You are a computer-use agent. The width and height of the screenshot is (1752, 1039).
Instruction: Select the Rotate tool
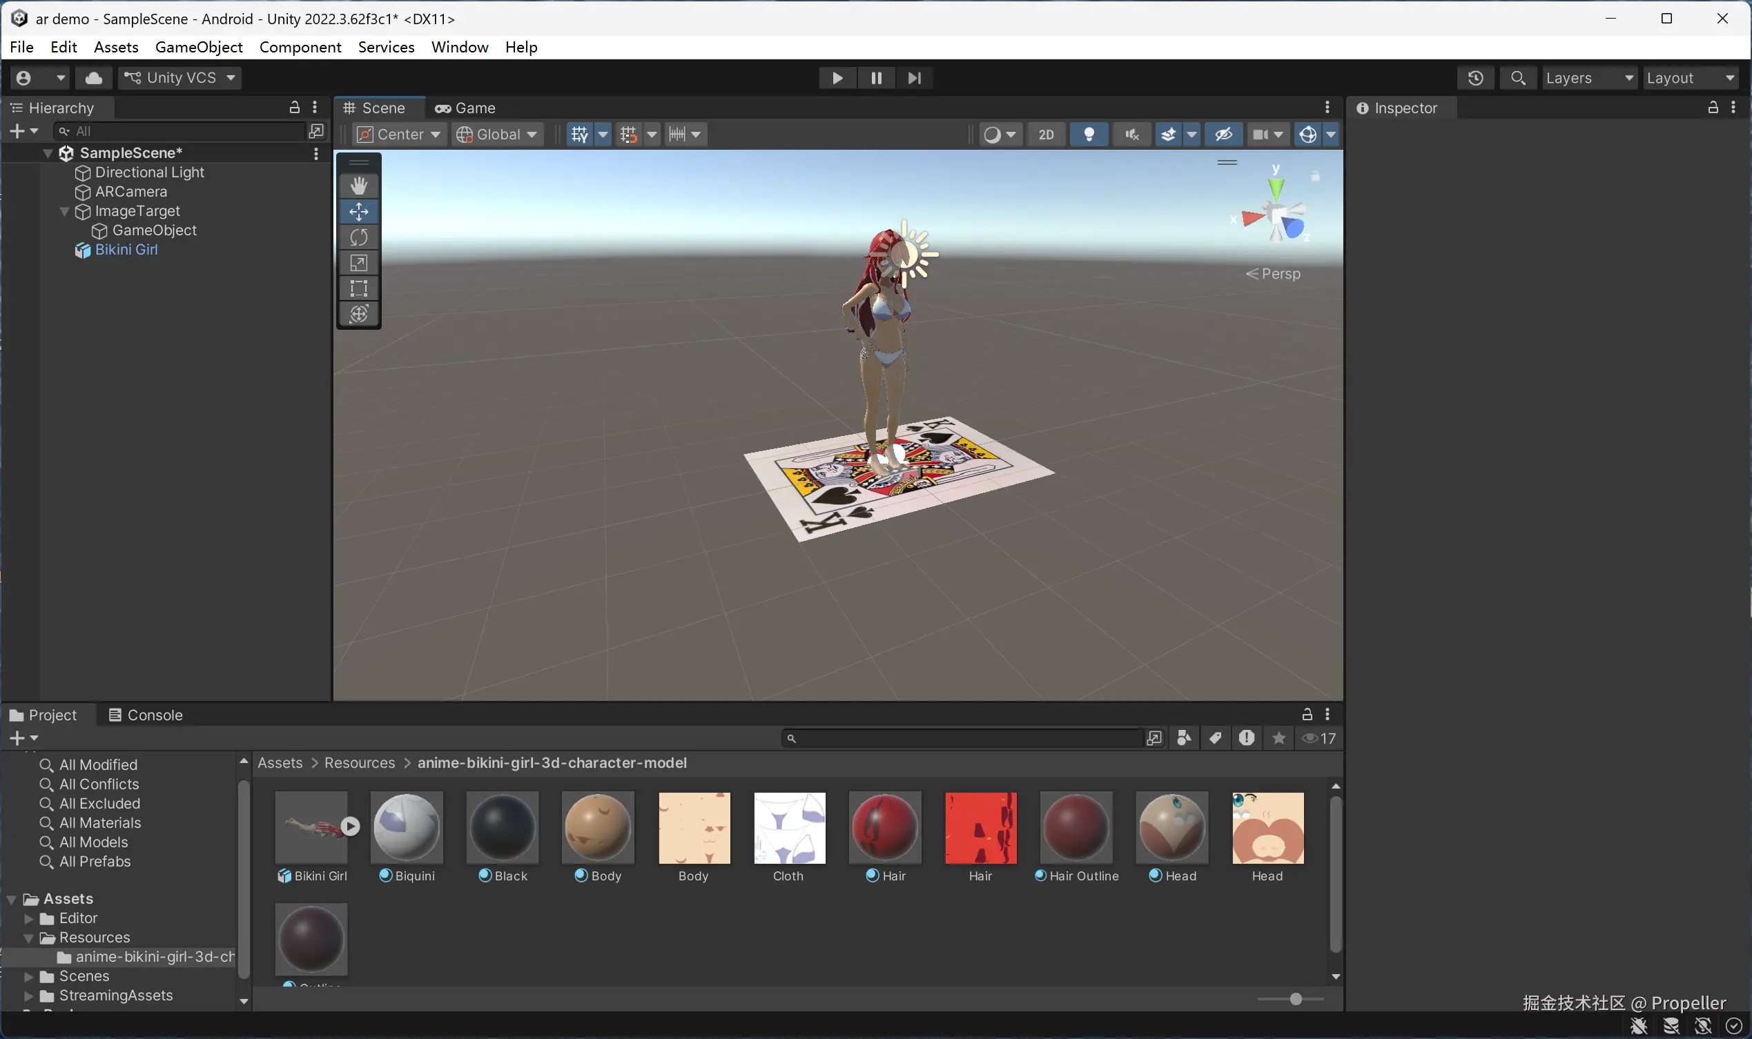tap(359, 237)
